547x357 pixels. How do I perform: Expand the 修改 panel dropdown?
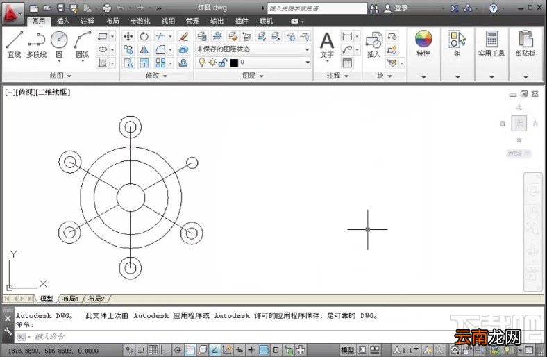(156, 76)
